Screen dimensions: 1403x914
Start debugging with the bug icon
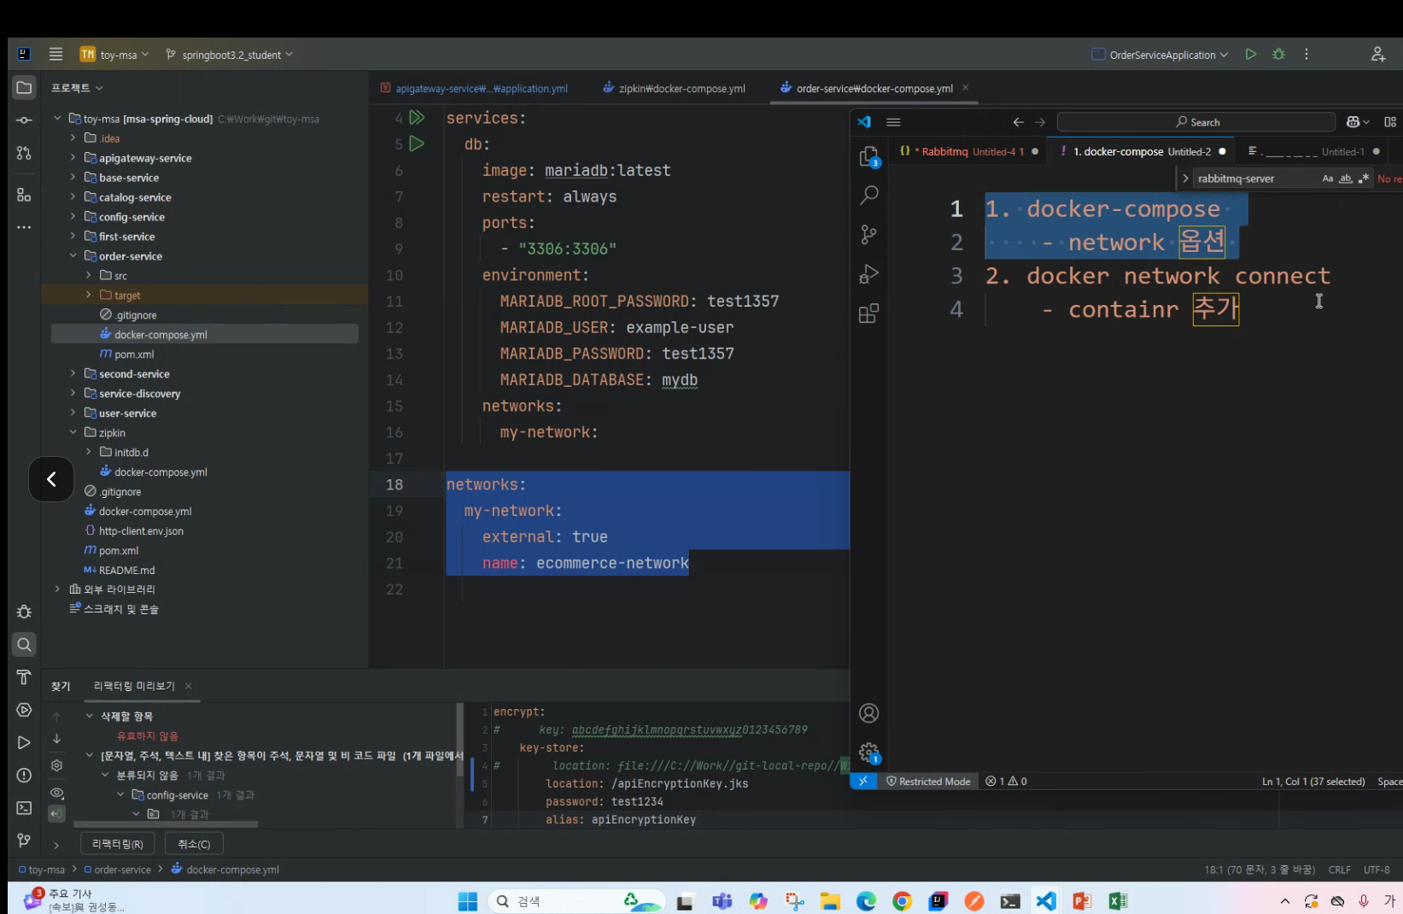[x=1278, y=54]
